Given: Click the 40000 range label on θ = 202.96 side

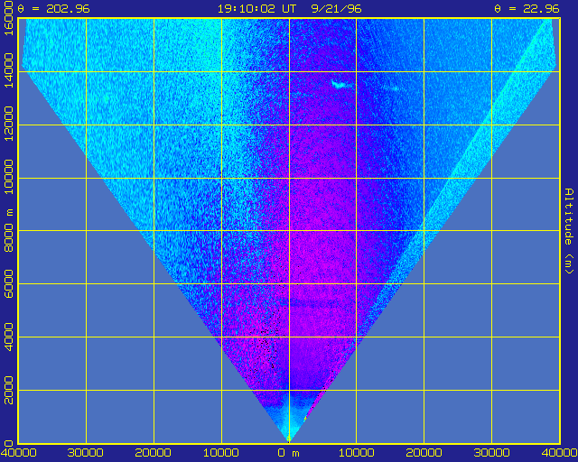Looking at the screenshot, I should click(18, 453).
